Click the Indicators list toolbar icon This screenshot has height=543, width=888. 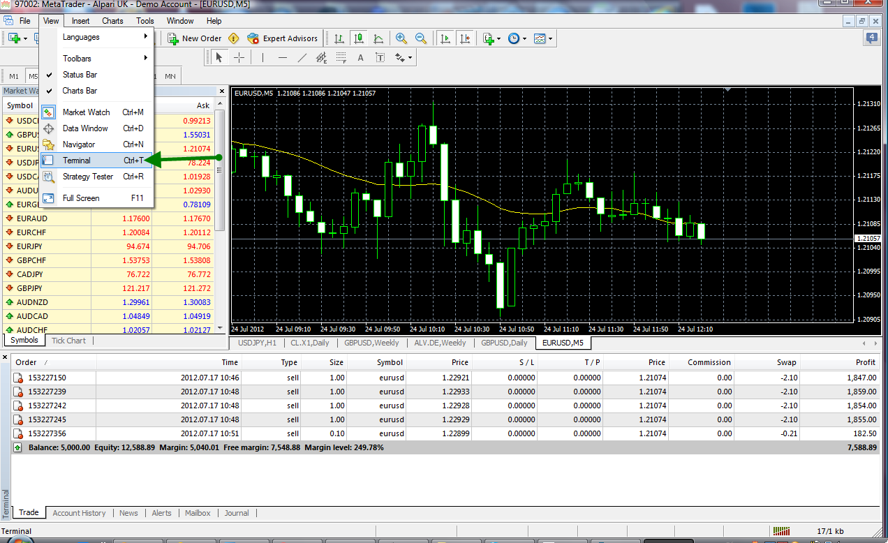[489, 38]
